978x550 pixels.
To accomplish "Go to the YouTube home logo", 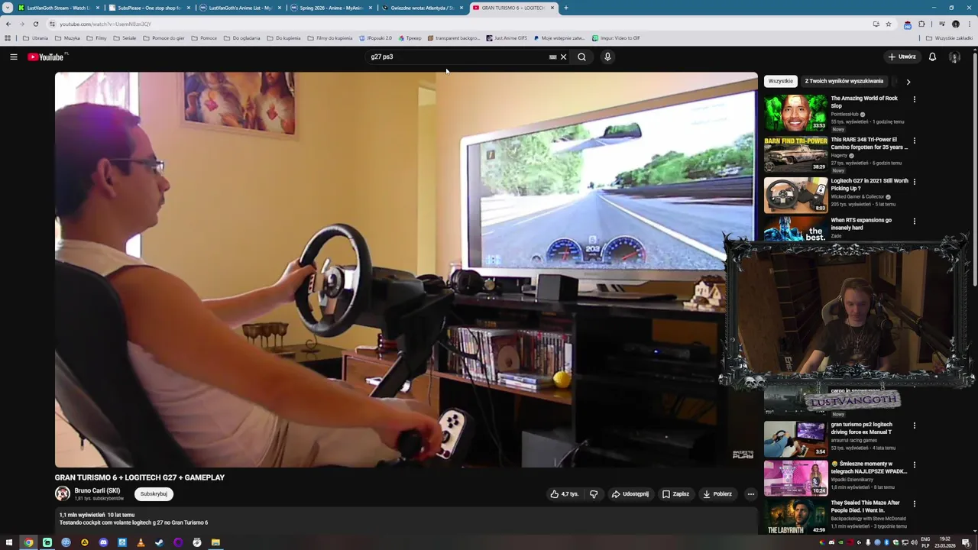I will point(47,57).
